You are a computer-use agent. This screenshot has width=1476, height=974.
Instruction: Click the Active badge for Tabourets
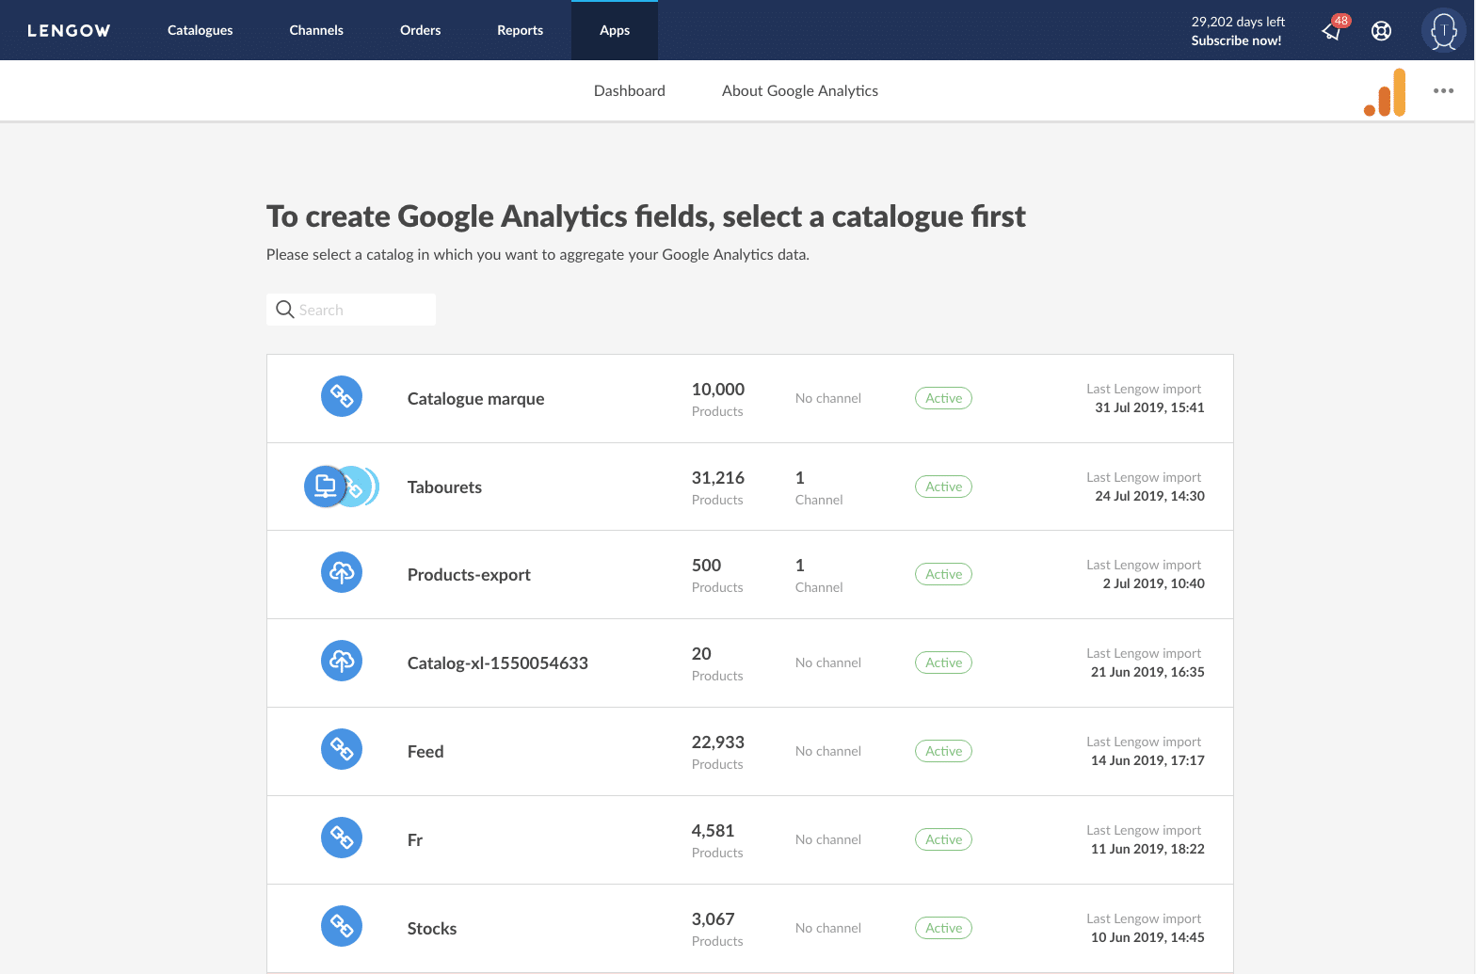click(x=943, y=487)
